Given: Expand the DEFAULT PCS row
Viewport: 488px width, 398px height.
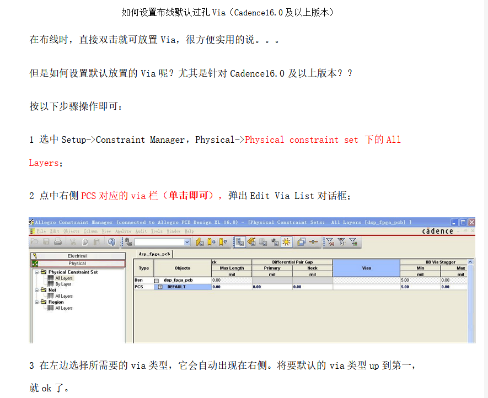Looking at the screenshot, I should (160, 286).
